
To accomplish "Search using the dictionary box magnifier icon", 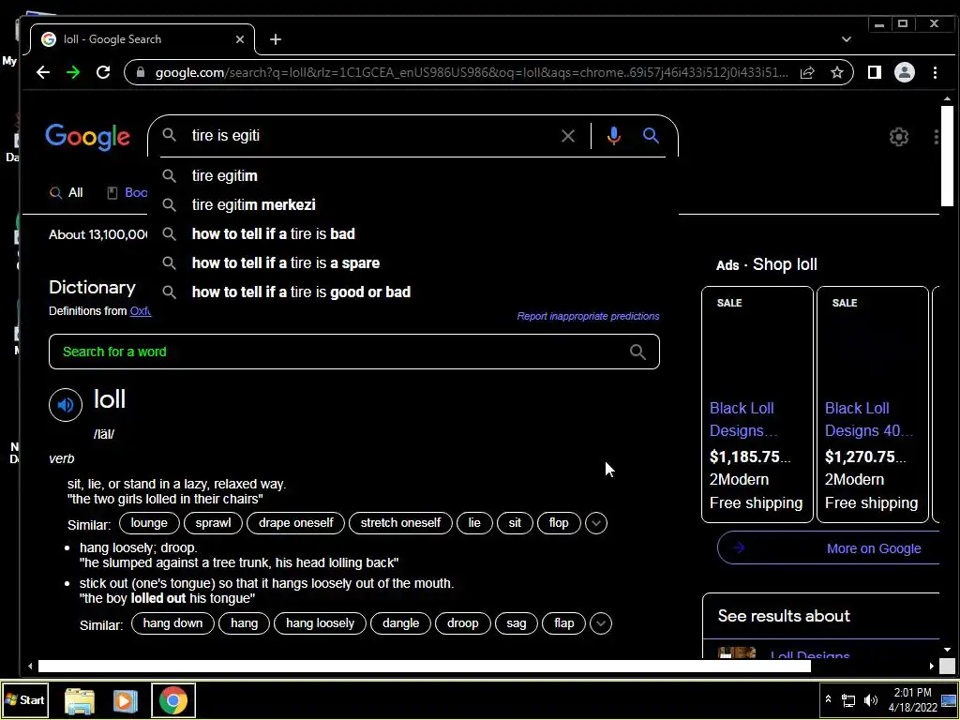I will point(637,352).
